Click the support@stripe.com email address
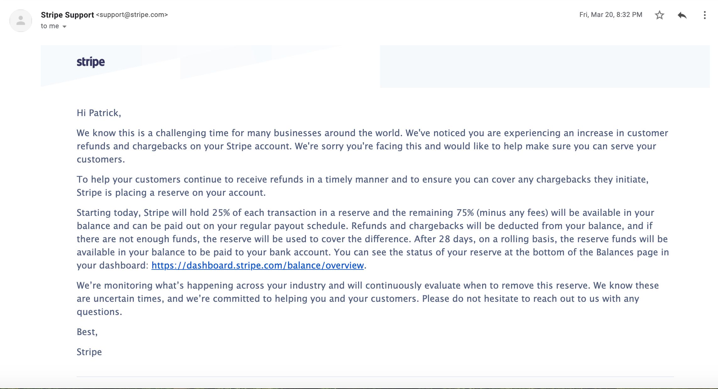Viewport: 718px width, 389px height. tap(132, 15)
